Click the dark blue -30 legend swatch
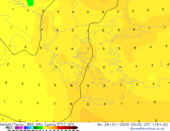Viewport: 170px width, 131px height. point(25,128)
